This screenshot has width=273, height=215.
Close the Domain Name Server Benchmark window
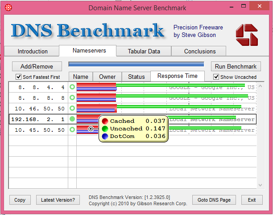[x=260, y=6]
